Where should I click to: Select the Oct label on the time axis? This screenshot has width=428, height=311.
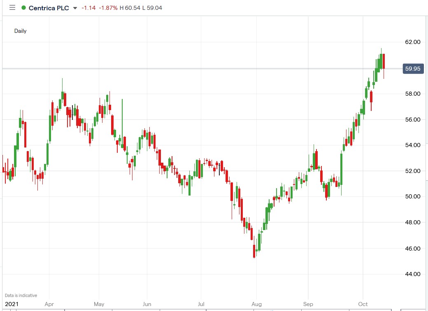pyautogui.click(x=363, y=304)
